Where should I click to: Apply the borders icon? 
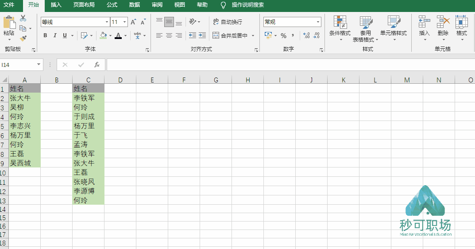[x=84, y=35]
